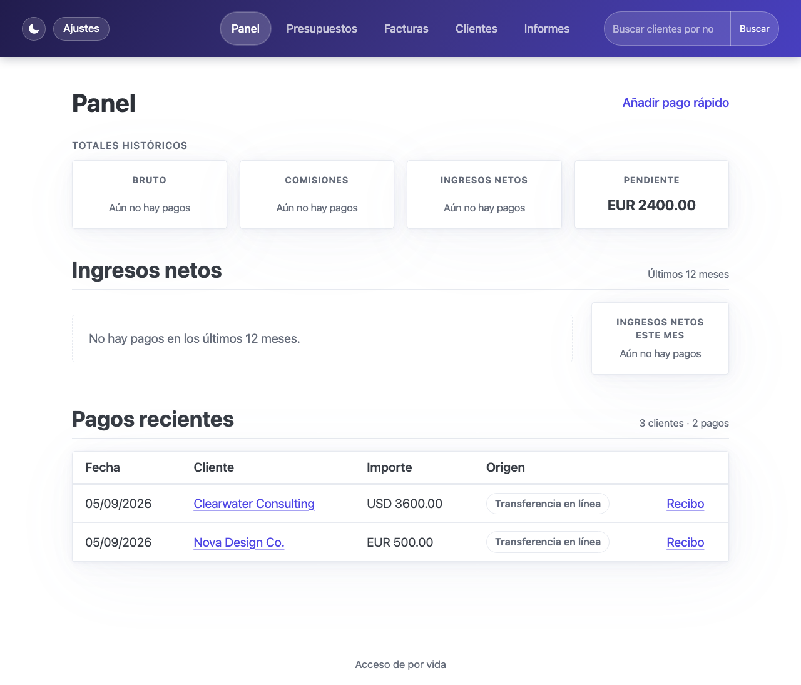View the Recibo for Nova Design Co. payment
Image resolution: width=801 pixels, height=685 pixels.
pos(685,542)
